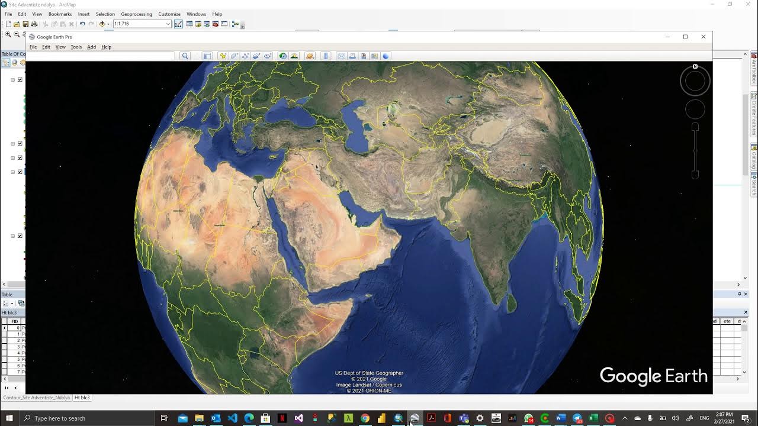
Task: Add a path in Google Earth
Action: [x=245, y=56]
